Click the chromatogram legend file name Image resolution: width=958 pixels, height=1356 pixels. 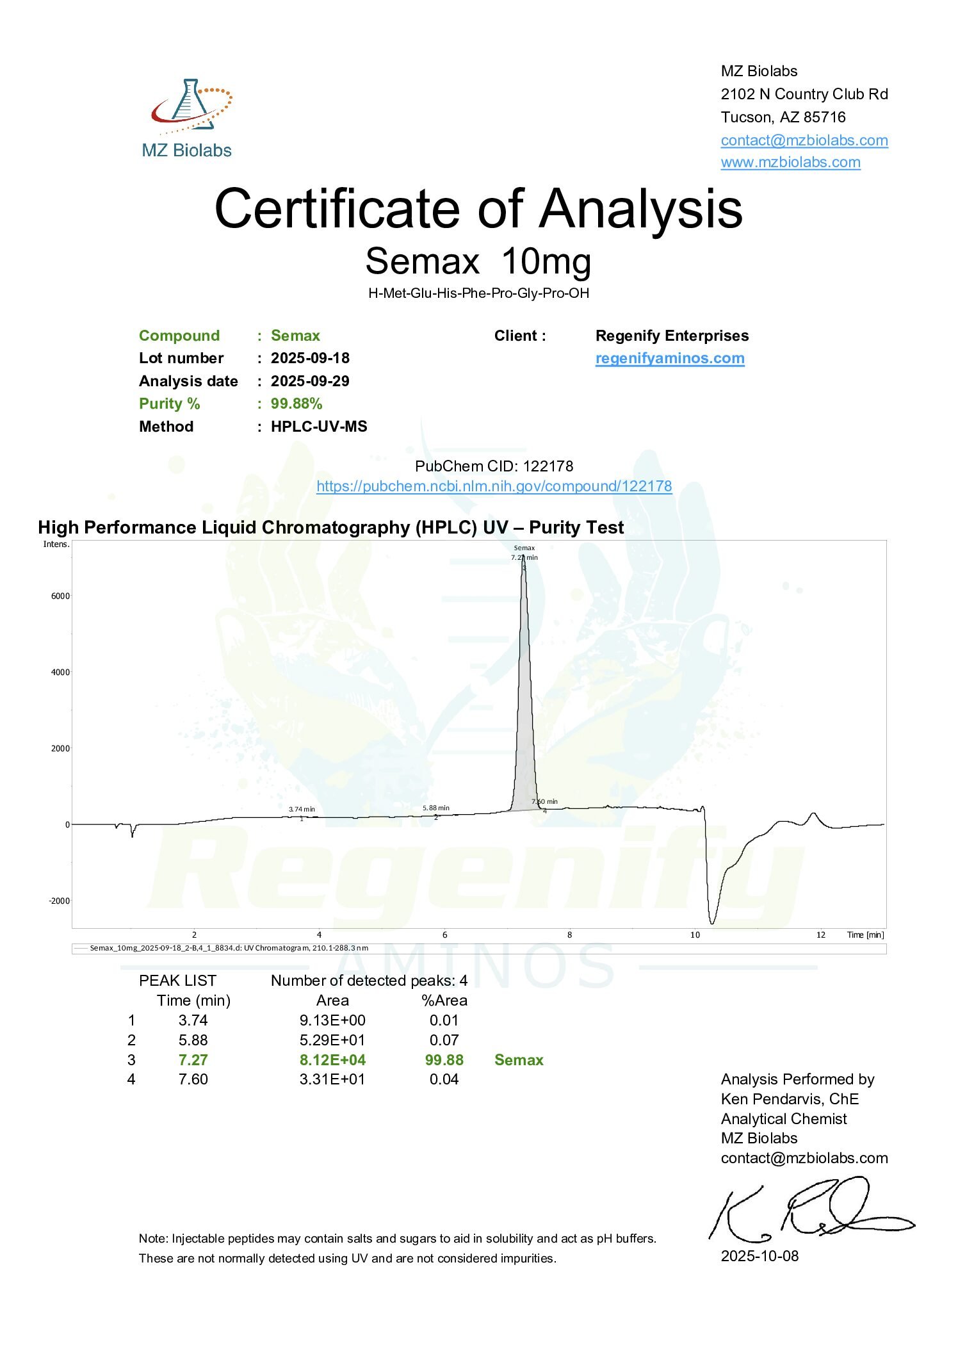pyautogui.click(x=229, y=948)
